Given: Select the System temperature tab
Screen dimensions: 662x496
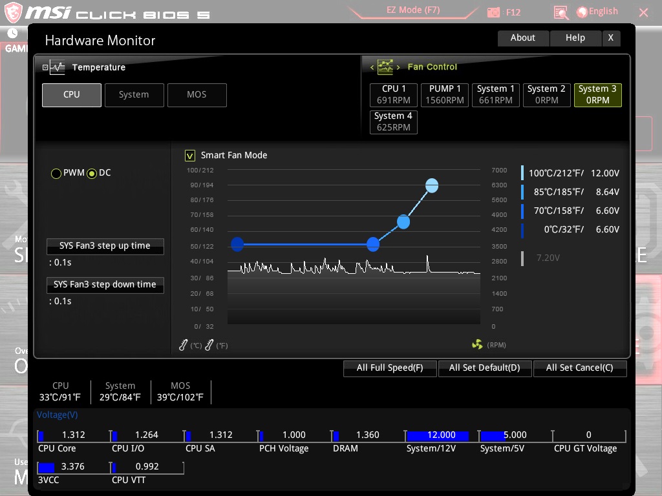Looking at the screenshot, I should tap(134, 95).
